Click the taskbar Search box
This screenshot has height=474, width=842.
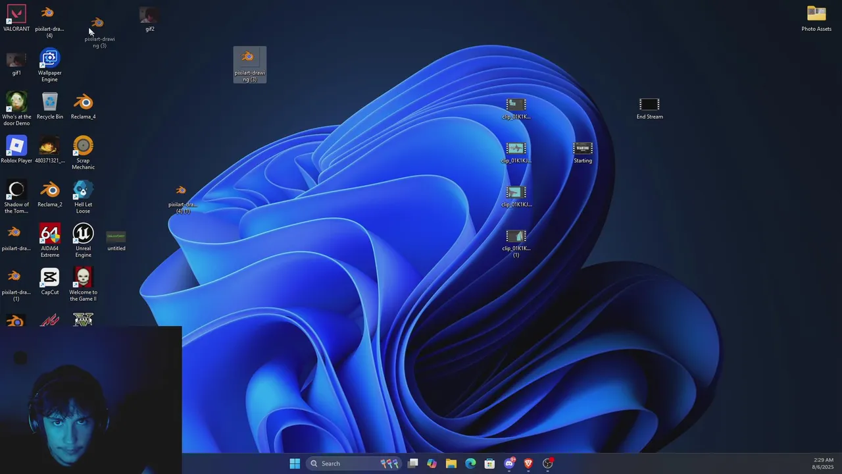[355, 463]
